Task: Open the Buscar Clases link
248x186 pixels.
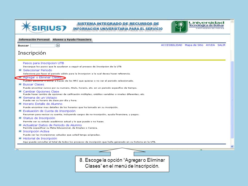Action: tap(34, 84)
